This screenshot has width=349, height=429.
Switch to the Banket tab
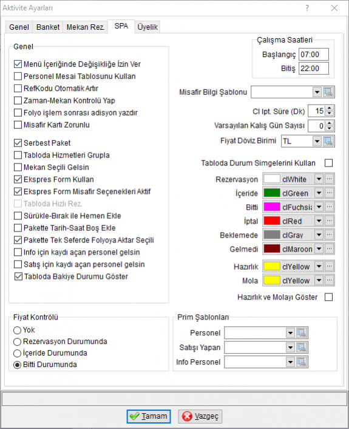(x=48, y=27)
